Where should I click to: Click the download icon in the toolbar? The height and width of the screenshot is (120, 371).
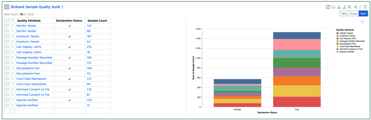tap(339, 7)
